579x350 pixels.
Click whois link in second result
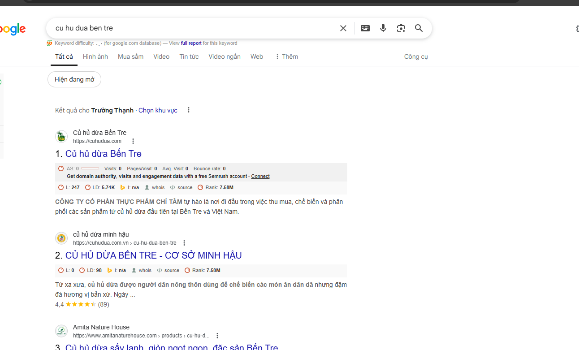(142, 271)
